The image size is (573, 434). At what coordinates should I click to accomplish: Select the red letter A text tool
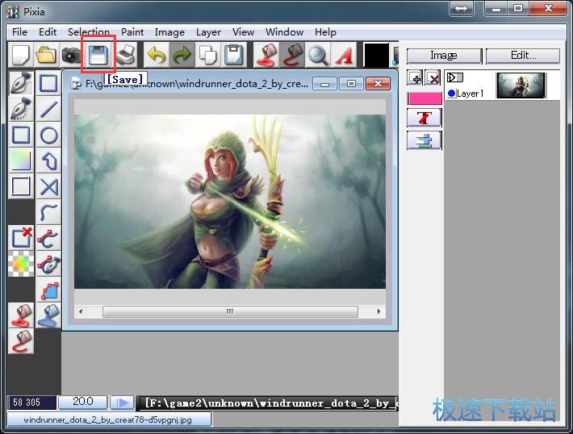344,55
